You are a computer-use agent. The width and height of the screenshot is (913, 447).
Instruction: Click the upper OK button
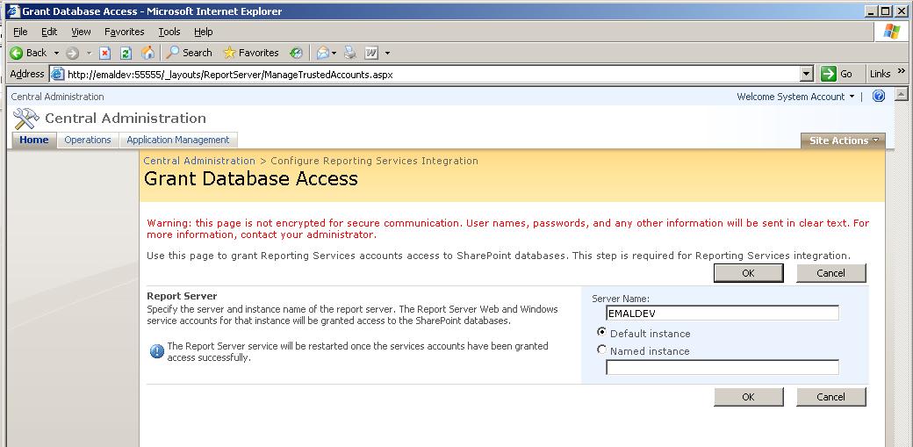(748, 273)
